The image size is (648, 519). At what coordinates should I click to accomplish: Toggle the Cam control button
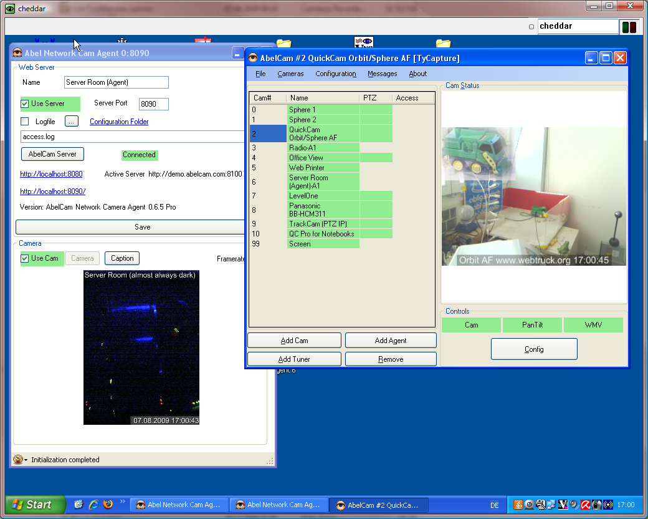(471, 325)
